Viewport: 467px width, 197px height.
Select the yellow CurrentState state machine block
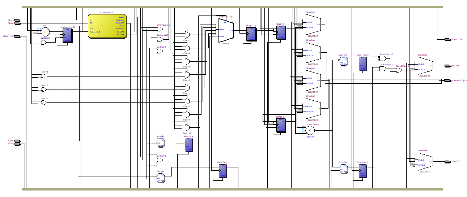point(108,26)
